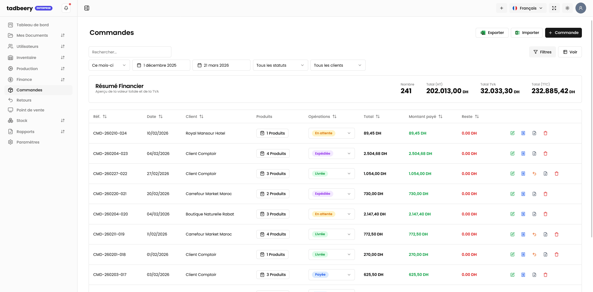
Task: Delete order CMD-260204-023
Action: (545, 153)
